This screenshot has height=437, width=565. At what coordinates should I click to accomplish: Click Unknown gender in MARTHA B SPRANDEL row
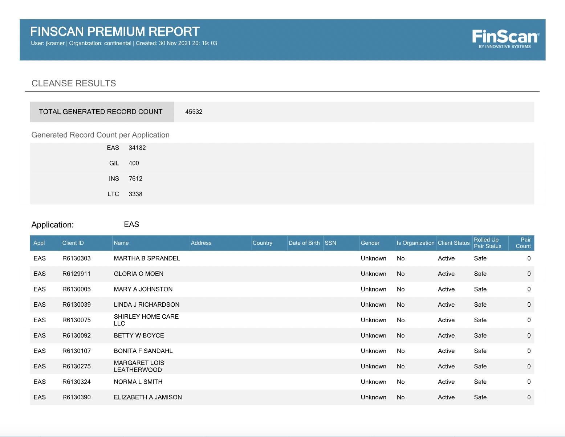click(374, 258)
